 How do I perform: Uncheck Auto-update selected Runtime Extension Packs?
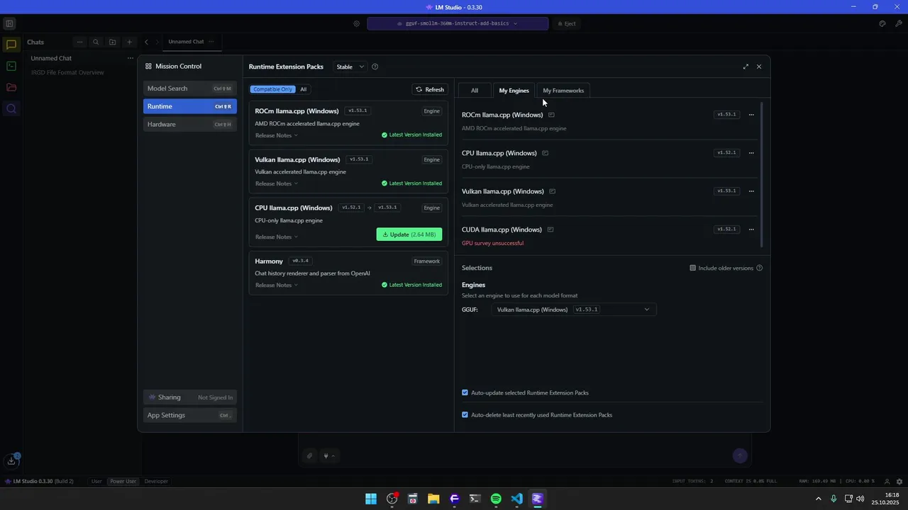[465, 392]
